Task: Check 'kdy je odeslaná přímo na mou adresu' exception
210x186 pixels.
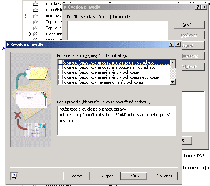Action: 60,62
